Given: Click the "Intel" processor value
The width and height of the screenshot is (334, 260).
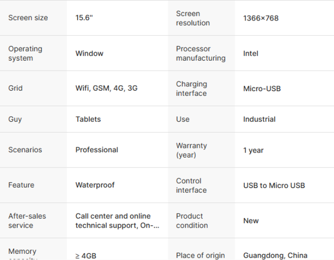Looking at the screenshot, I should coord(250,53).
